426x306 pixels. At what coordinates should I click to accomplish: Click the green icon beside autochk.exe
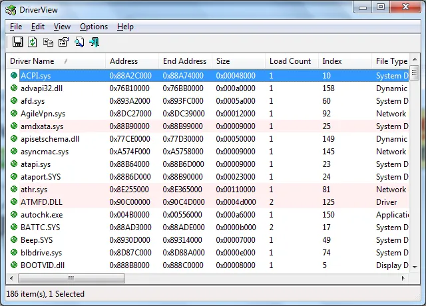click(14, 214)
